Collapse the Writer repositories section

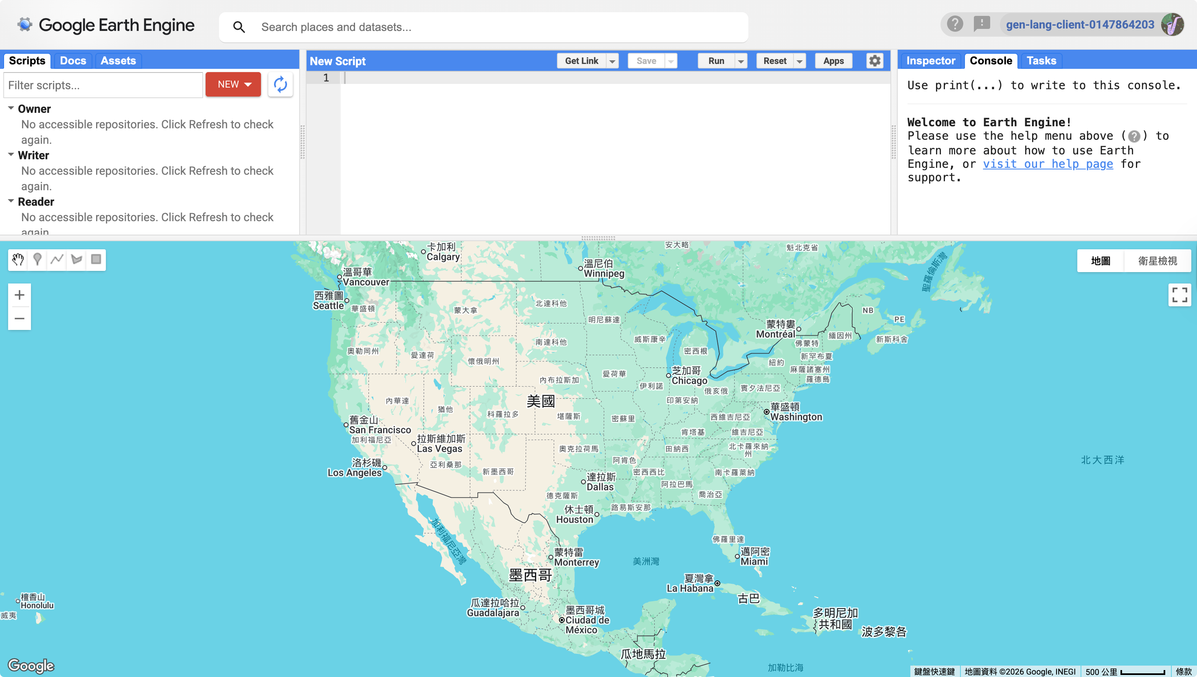(x=11, y=154)
